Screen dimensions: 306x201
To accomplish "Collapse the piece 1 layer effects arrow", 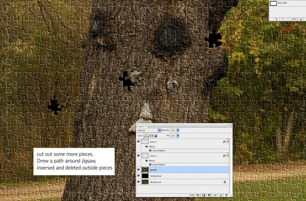I will (228, 141).
